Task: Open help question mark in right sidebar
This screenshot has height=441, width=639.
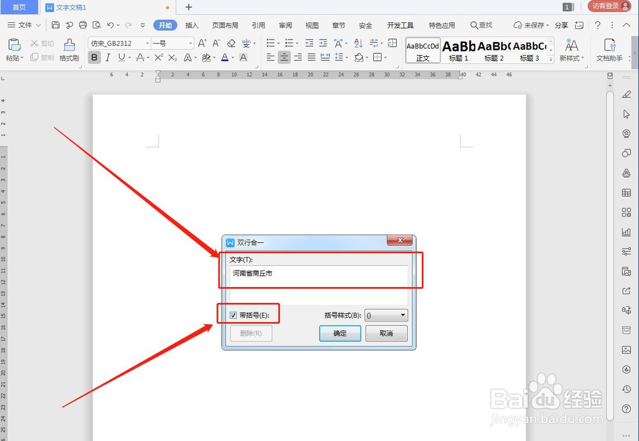Action: coord(626,409)
